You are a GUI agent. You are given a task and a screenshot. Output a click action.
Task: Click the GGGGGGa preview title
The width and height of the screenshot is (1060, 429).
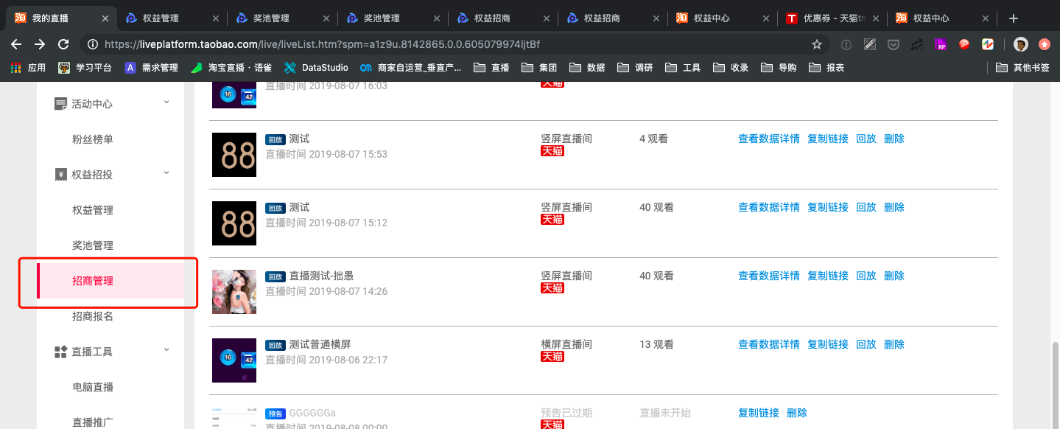coord(312,413)
